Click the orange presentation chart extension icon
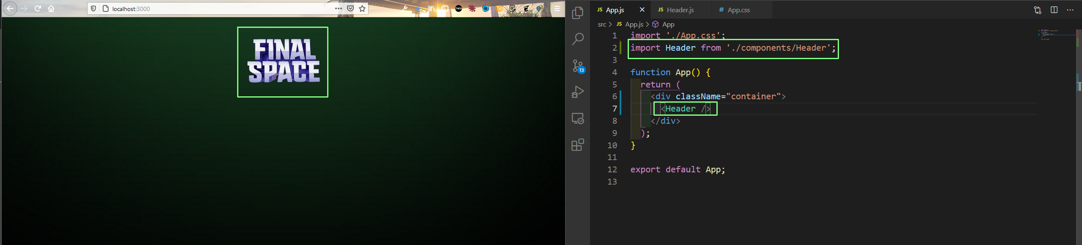Screen dimensions: 1082x245 499,8
